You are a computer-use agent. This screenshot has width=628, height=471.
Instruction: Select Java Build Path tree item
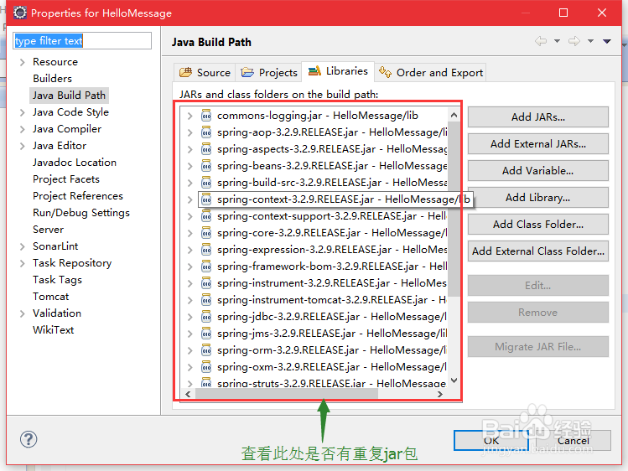(x=69, y=96)
